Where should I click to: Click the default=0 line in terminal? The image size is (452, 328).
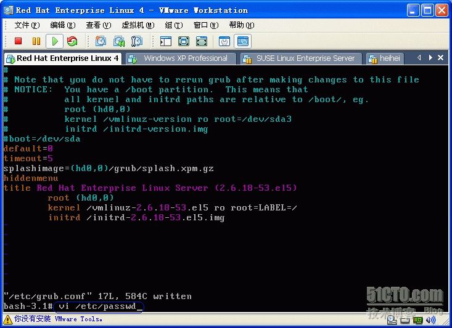pos(28,148)
